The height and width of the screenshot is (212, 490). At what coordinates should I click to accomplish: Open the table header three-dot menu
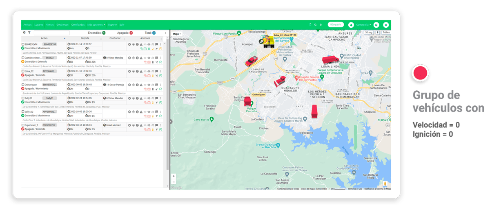click(x=165, y=33)
